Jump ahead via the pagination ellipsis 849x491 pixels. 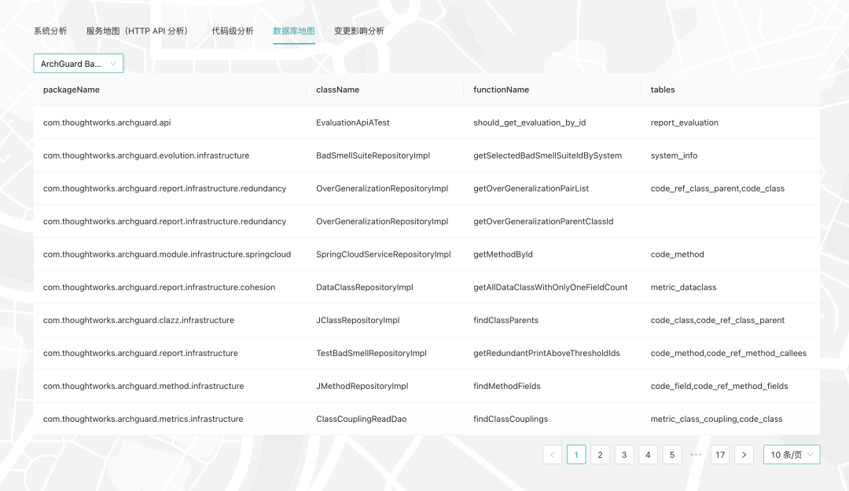point(696,455)
